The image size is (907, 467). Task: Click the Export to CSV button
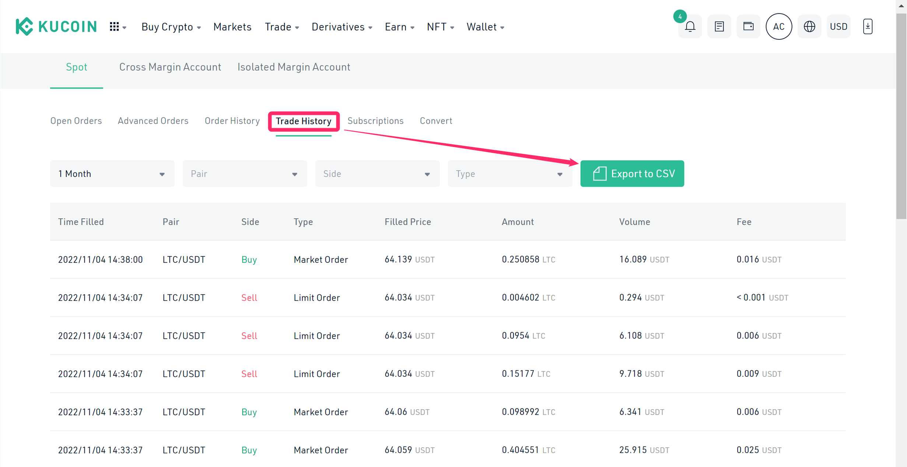click(x=632, y=173)
